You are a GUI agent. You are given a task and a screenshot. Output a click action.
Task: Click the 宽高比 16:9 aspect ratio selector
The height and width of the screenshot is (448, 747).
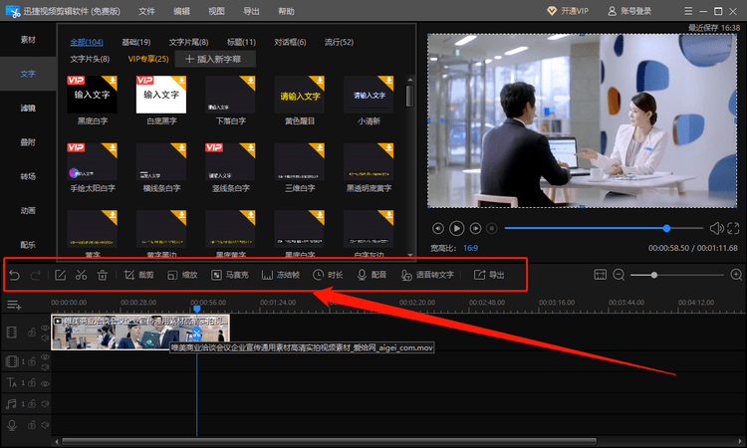tap(470, 248)
